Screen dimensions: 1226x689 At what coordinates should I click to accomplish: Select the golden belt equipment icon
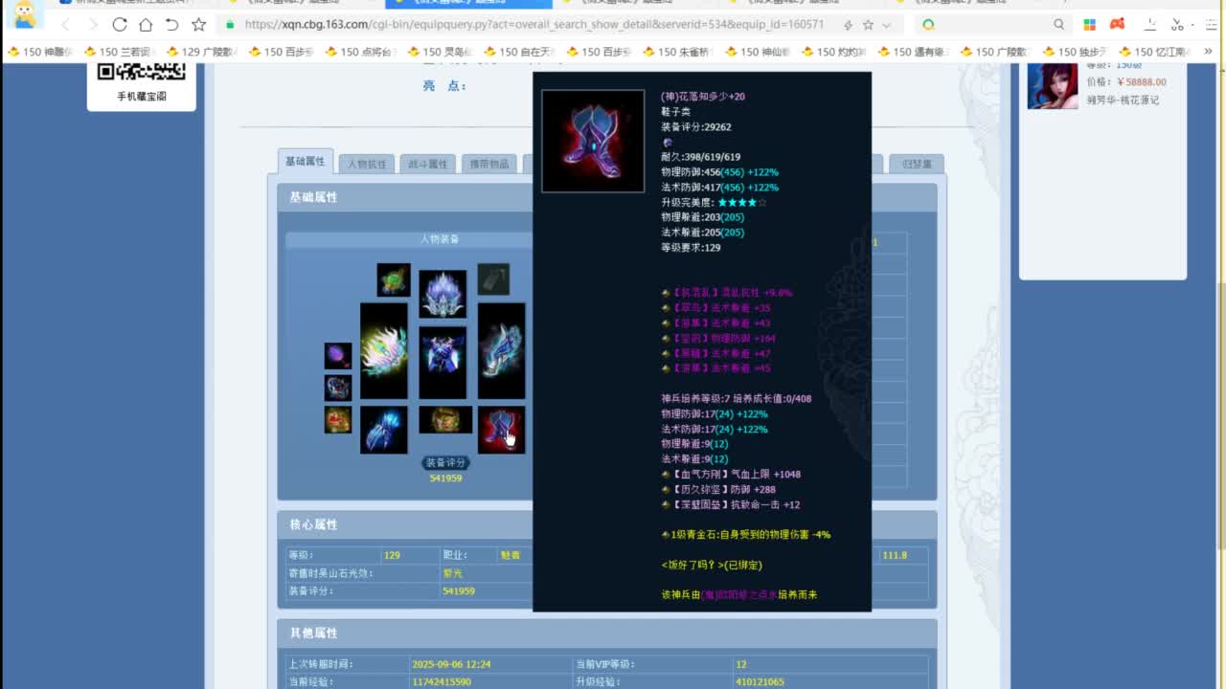(x=445, y=419)
